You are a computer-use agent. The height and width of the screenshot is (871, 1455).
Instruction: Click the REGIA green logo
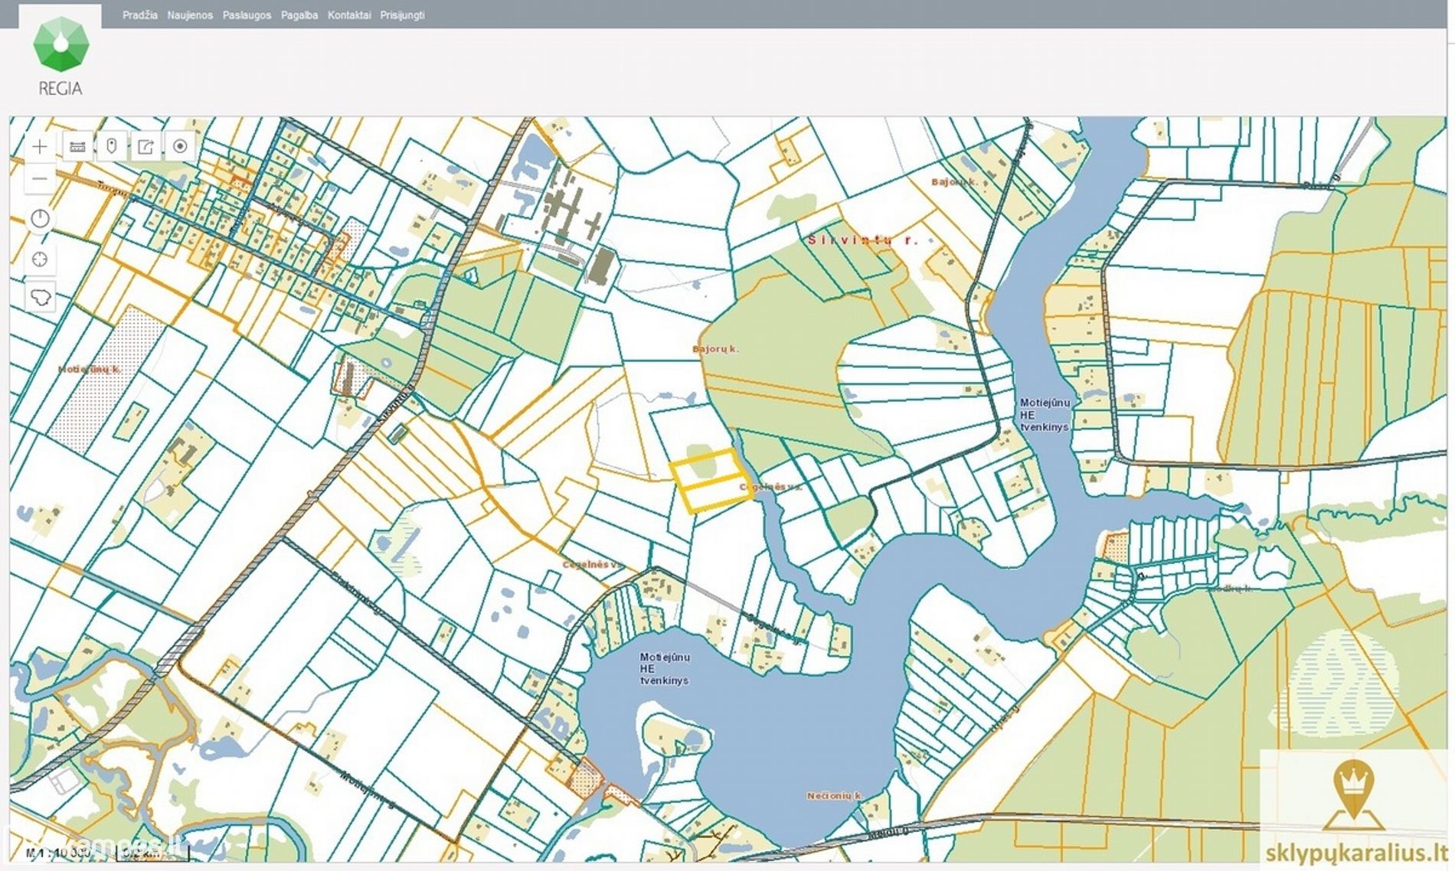tap(60, 57)
